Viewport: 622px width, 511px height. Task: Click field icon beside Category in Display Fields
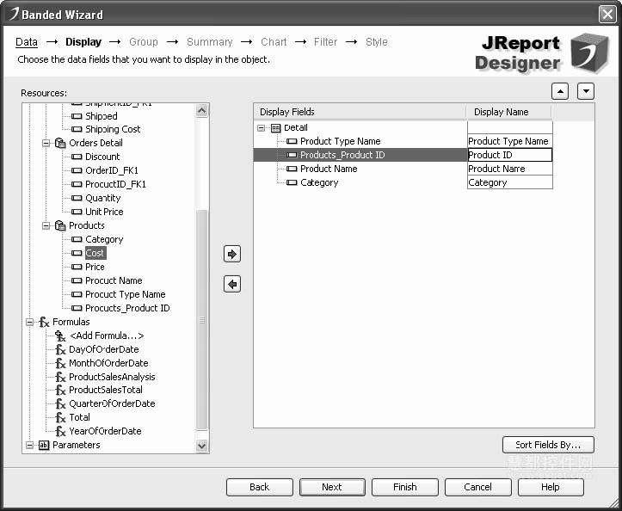[292, 182]
